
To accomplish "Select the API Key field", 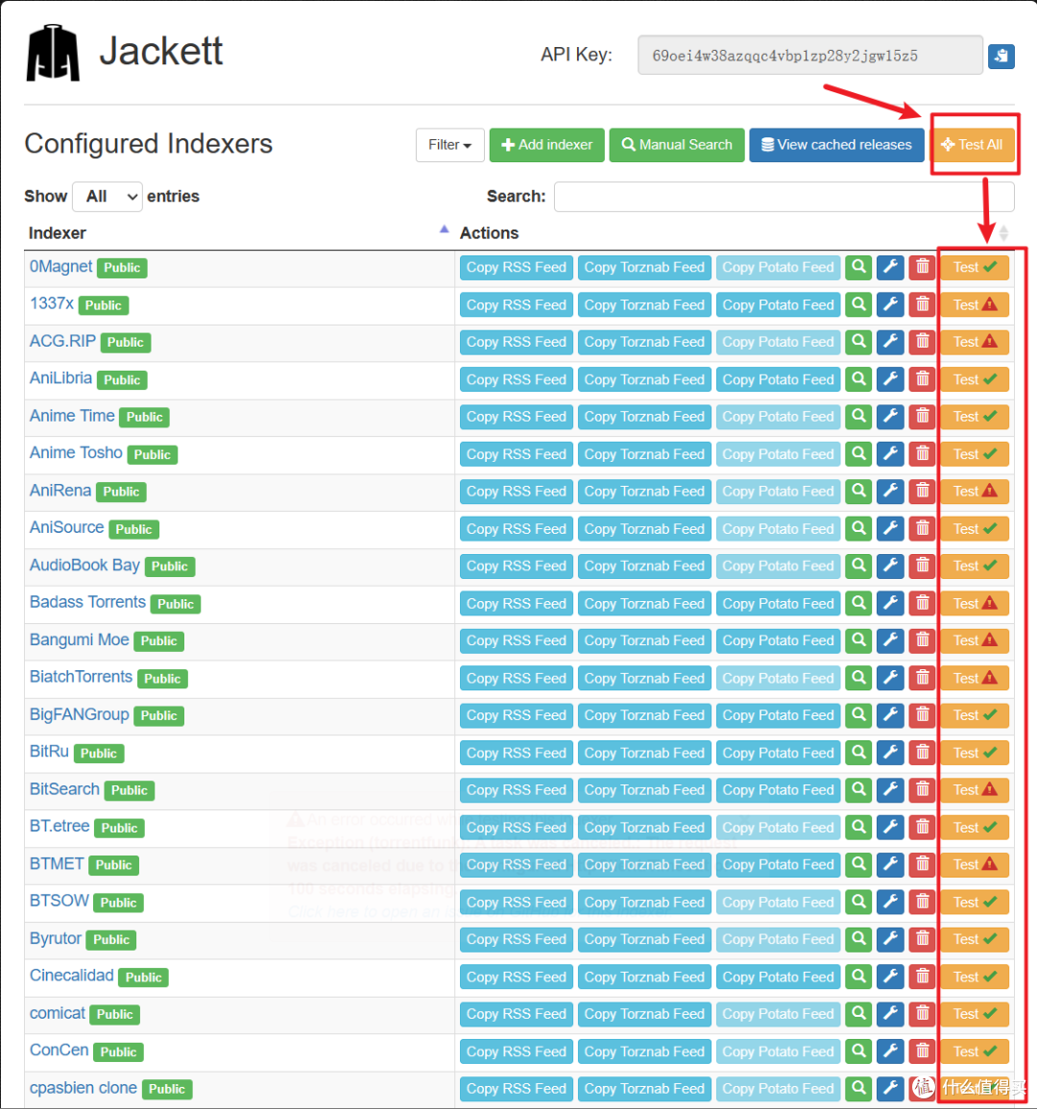I will click(x=810, y=55).
